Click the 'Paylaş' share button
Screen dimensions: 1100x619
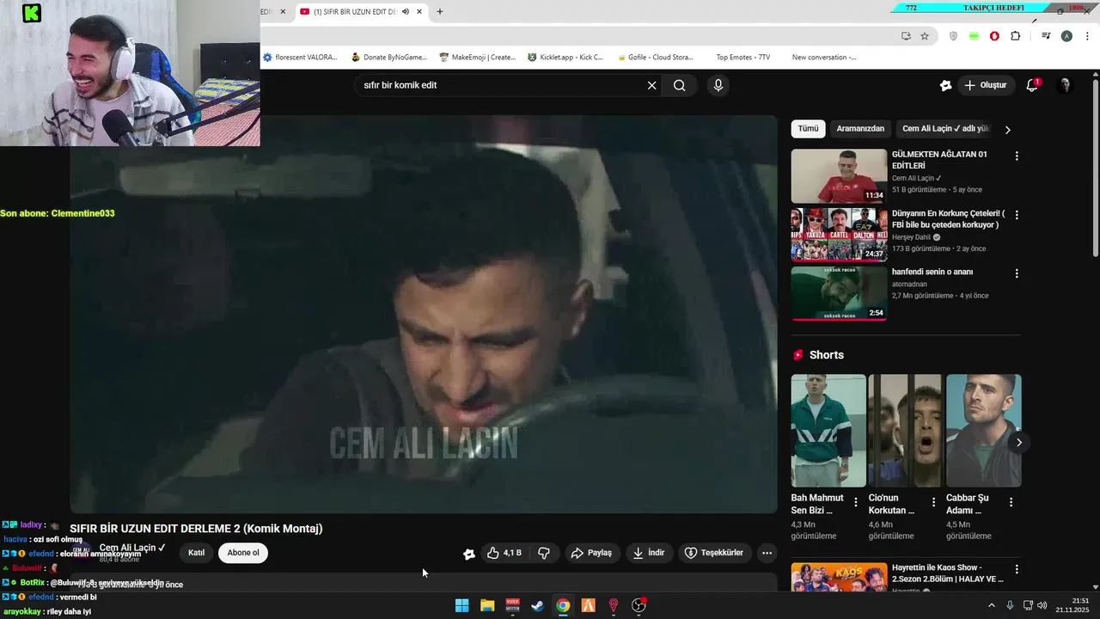click(591, 553)
